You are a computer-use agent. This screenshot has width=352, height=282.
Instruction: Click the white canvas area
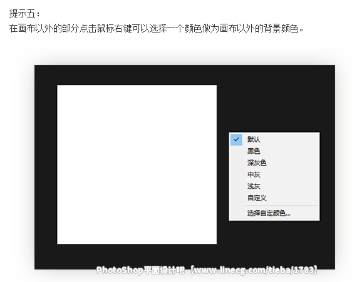[137, 164]
